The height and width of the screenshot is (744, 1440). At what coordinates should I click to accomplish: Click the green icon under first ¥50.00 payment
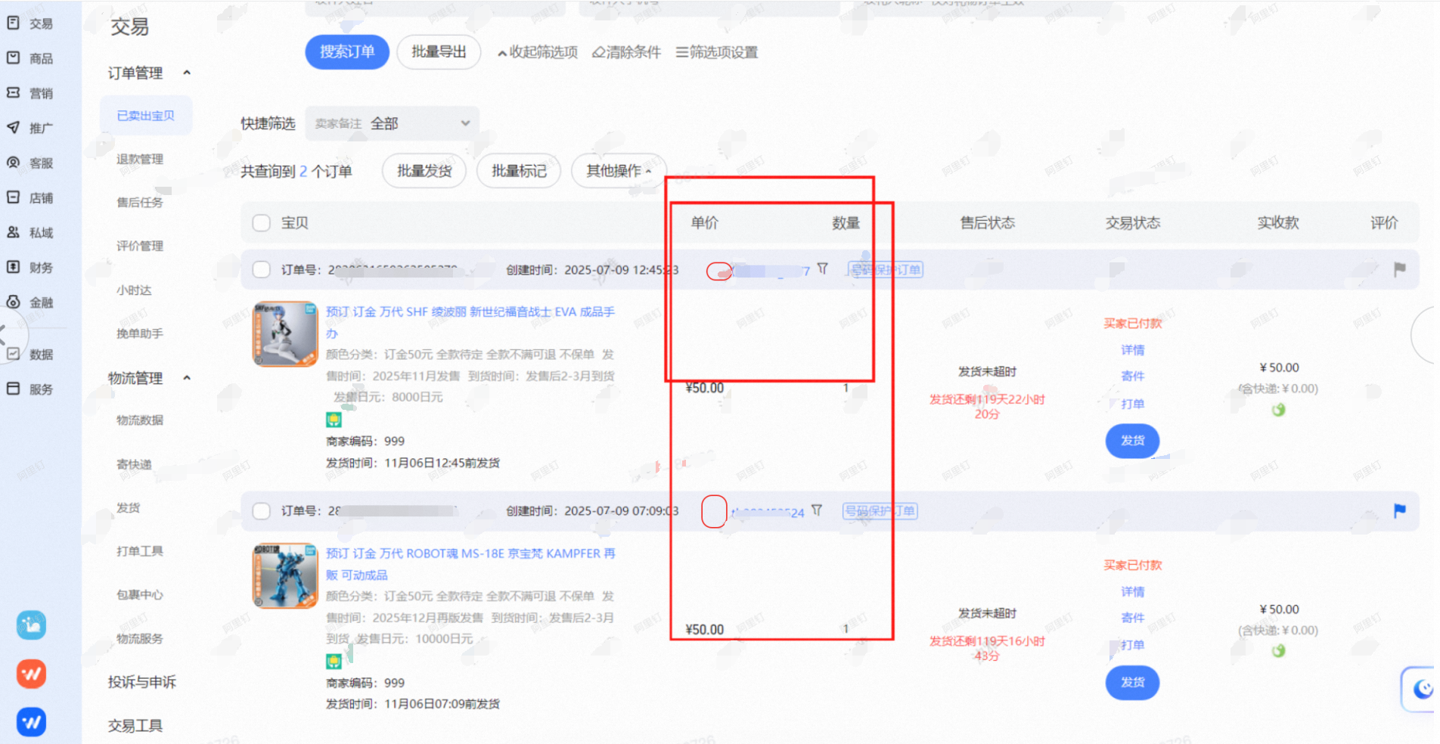[x=1278, y=410]
